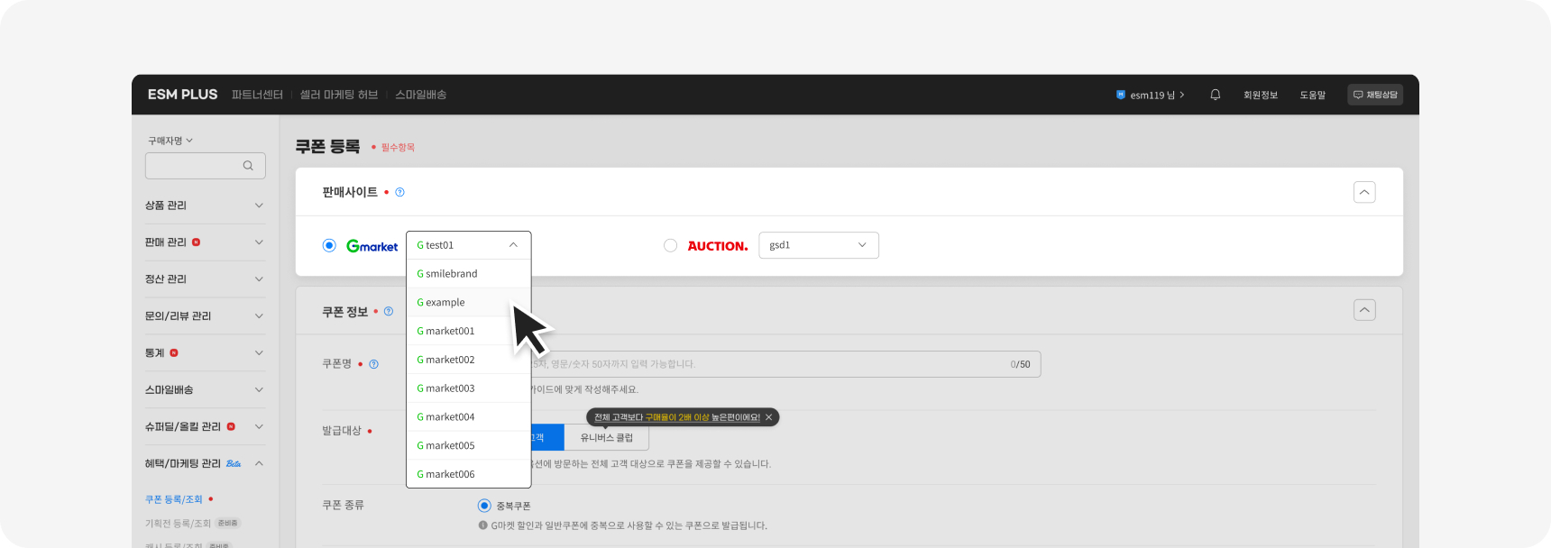Open the gsd1 Auction account dropdown
The image size is (1551, 548).
pos(819,245)
